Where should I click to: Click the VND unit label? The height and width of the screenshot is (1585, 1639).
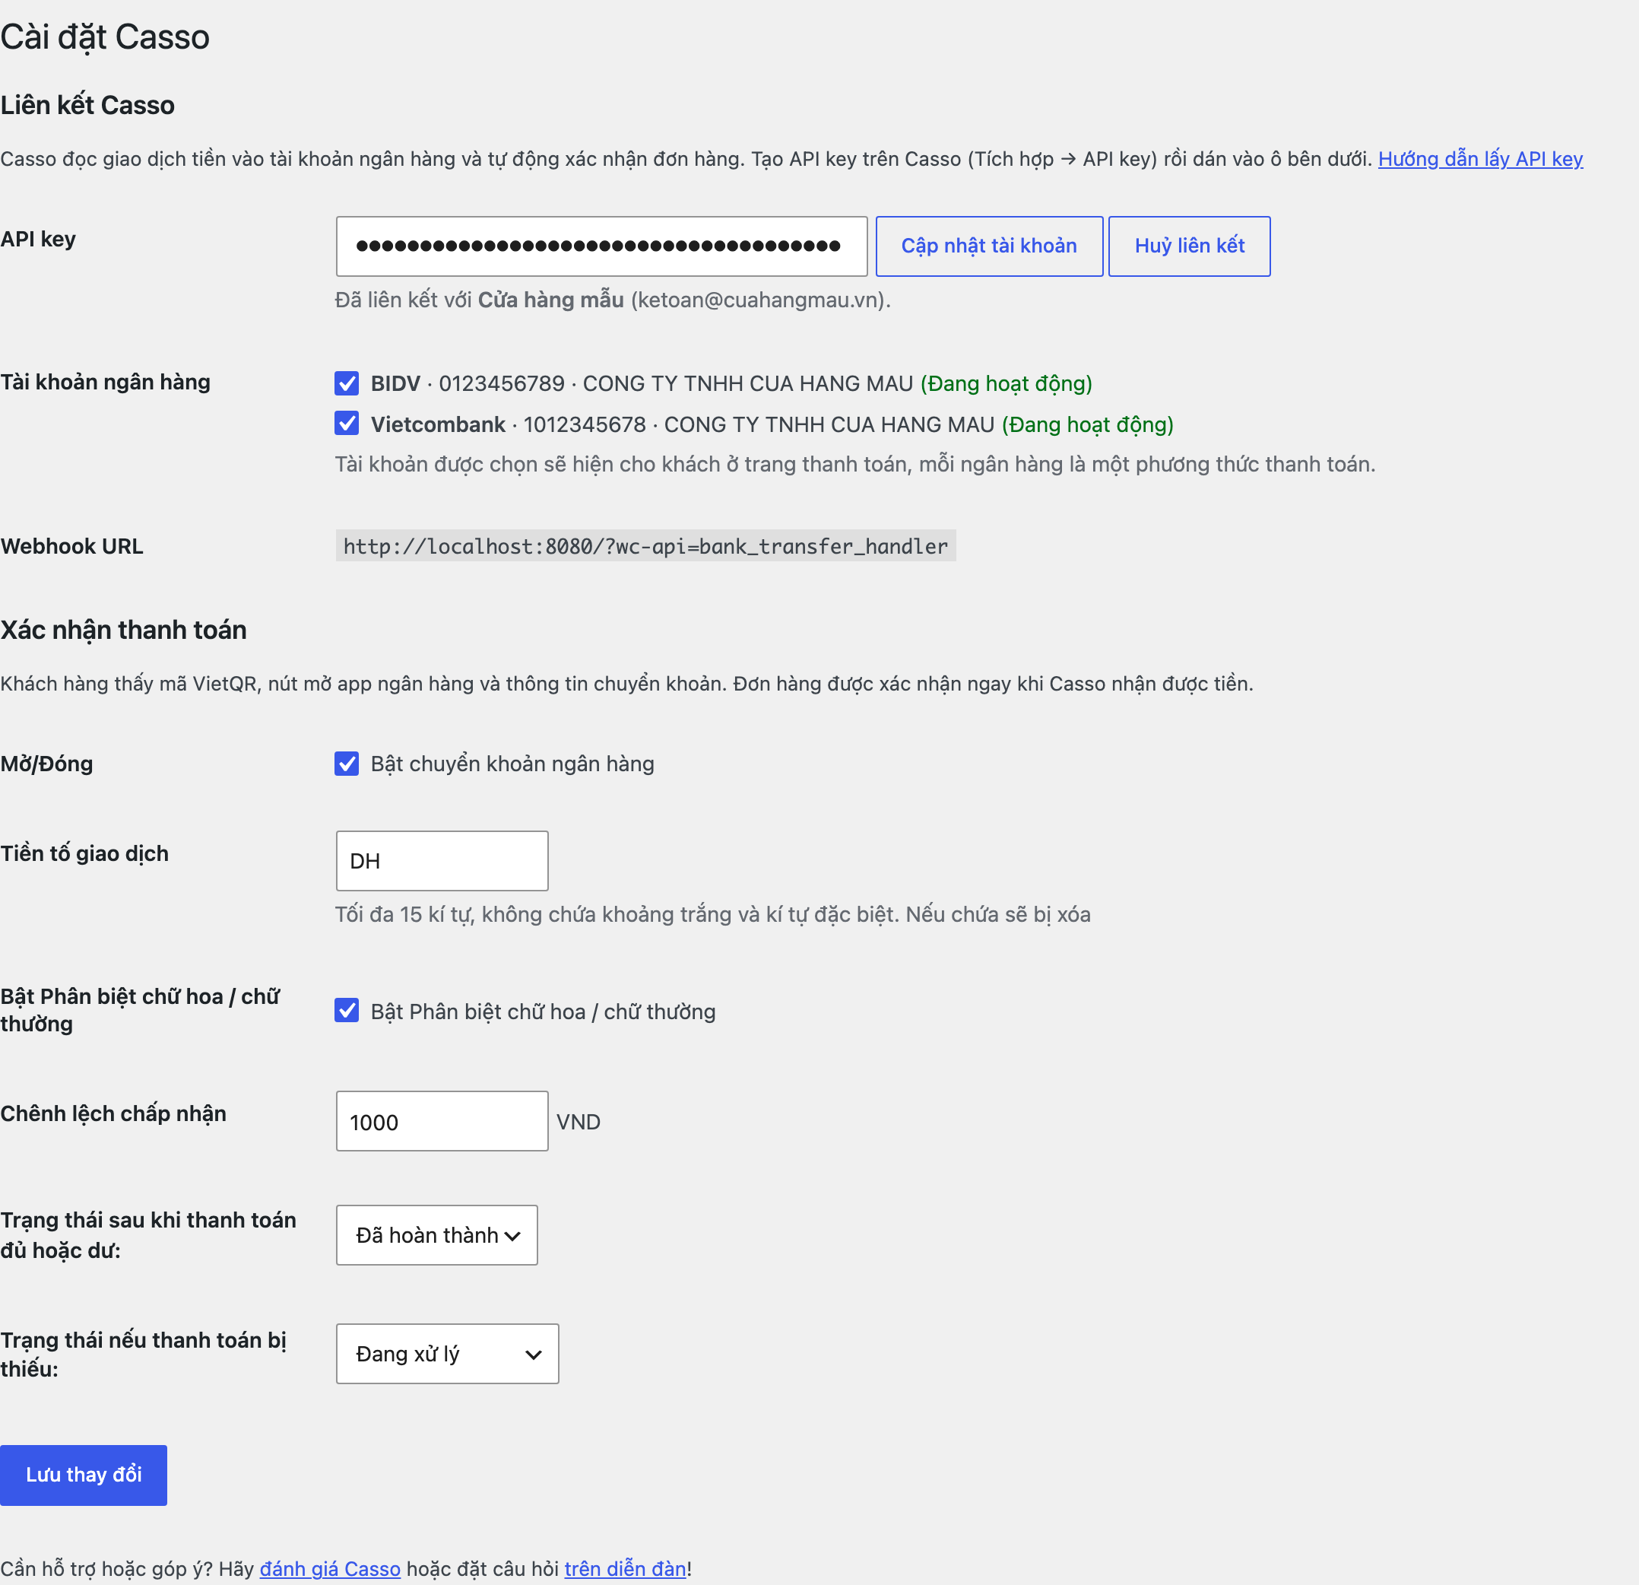click(579, 1122)
